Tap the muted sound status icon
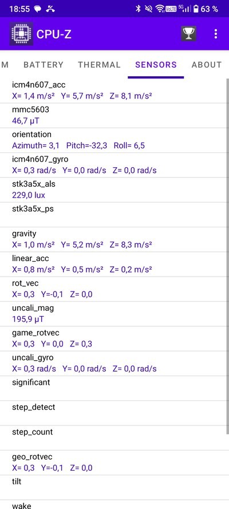229x509 pixels. [x=149, y=9]
